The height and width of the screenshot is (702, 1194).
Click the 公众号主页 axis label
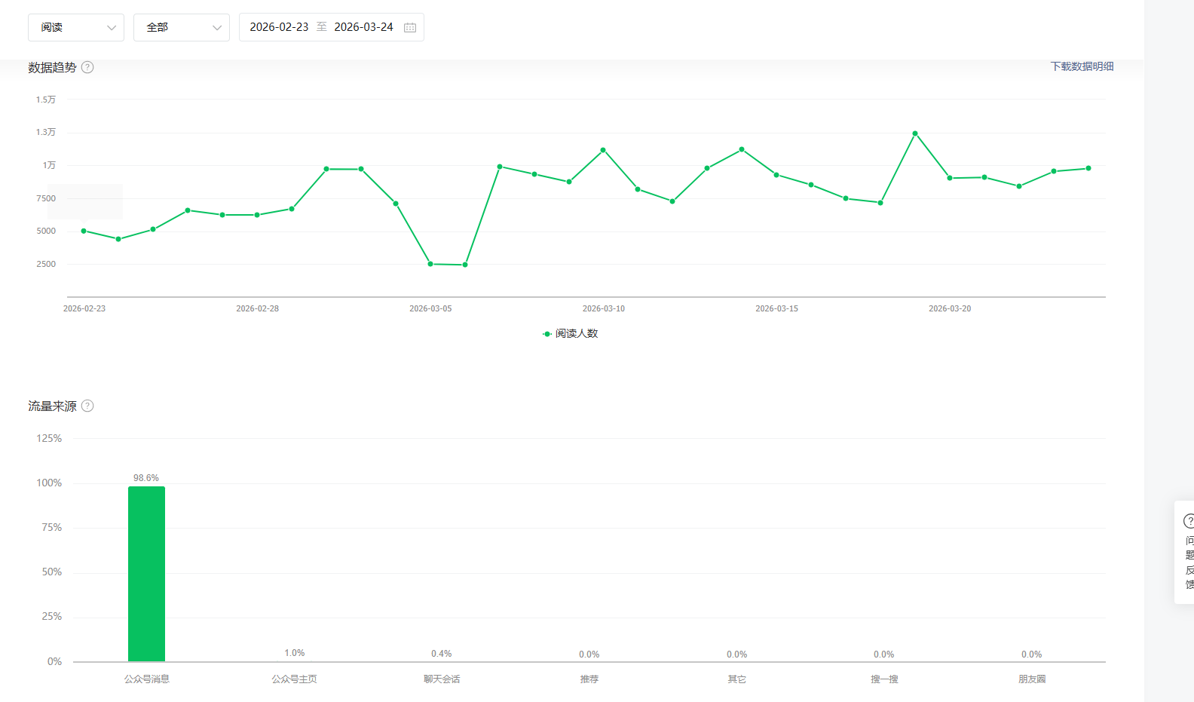(x=294, y=679)
